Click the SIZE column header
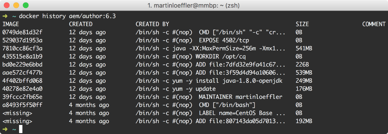 302,24
